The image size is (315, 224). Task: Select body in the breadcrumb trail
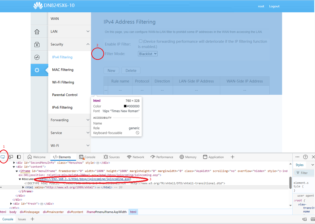click(x=13, y=212)
